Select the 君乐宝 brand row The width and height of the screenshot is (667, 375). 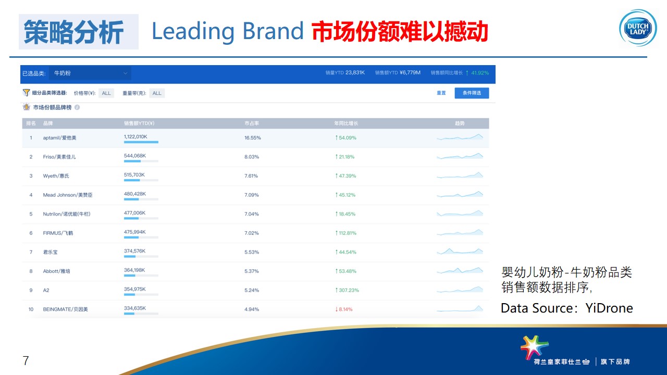(255, 252)
